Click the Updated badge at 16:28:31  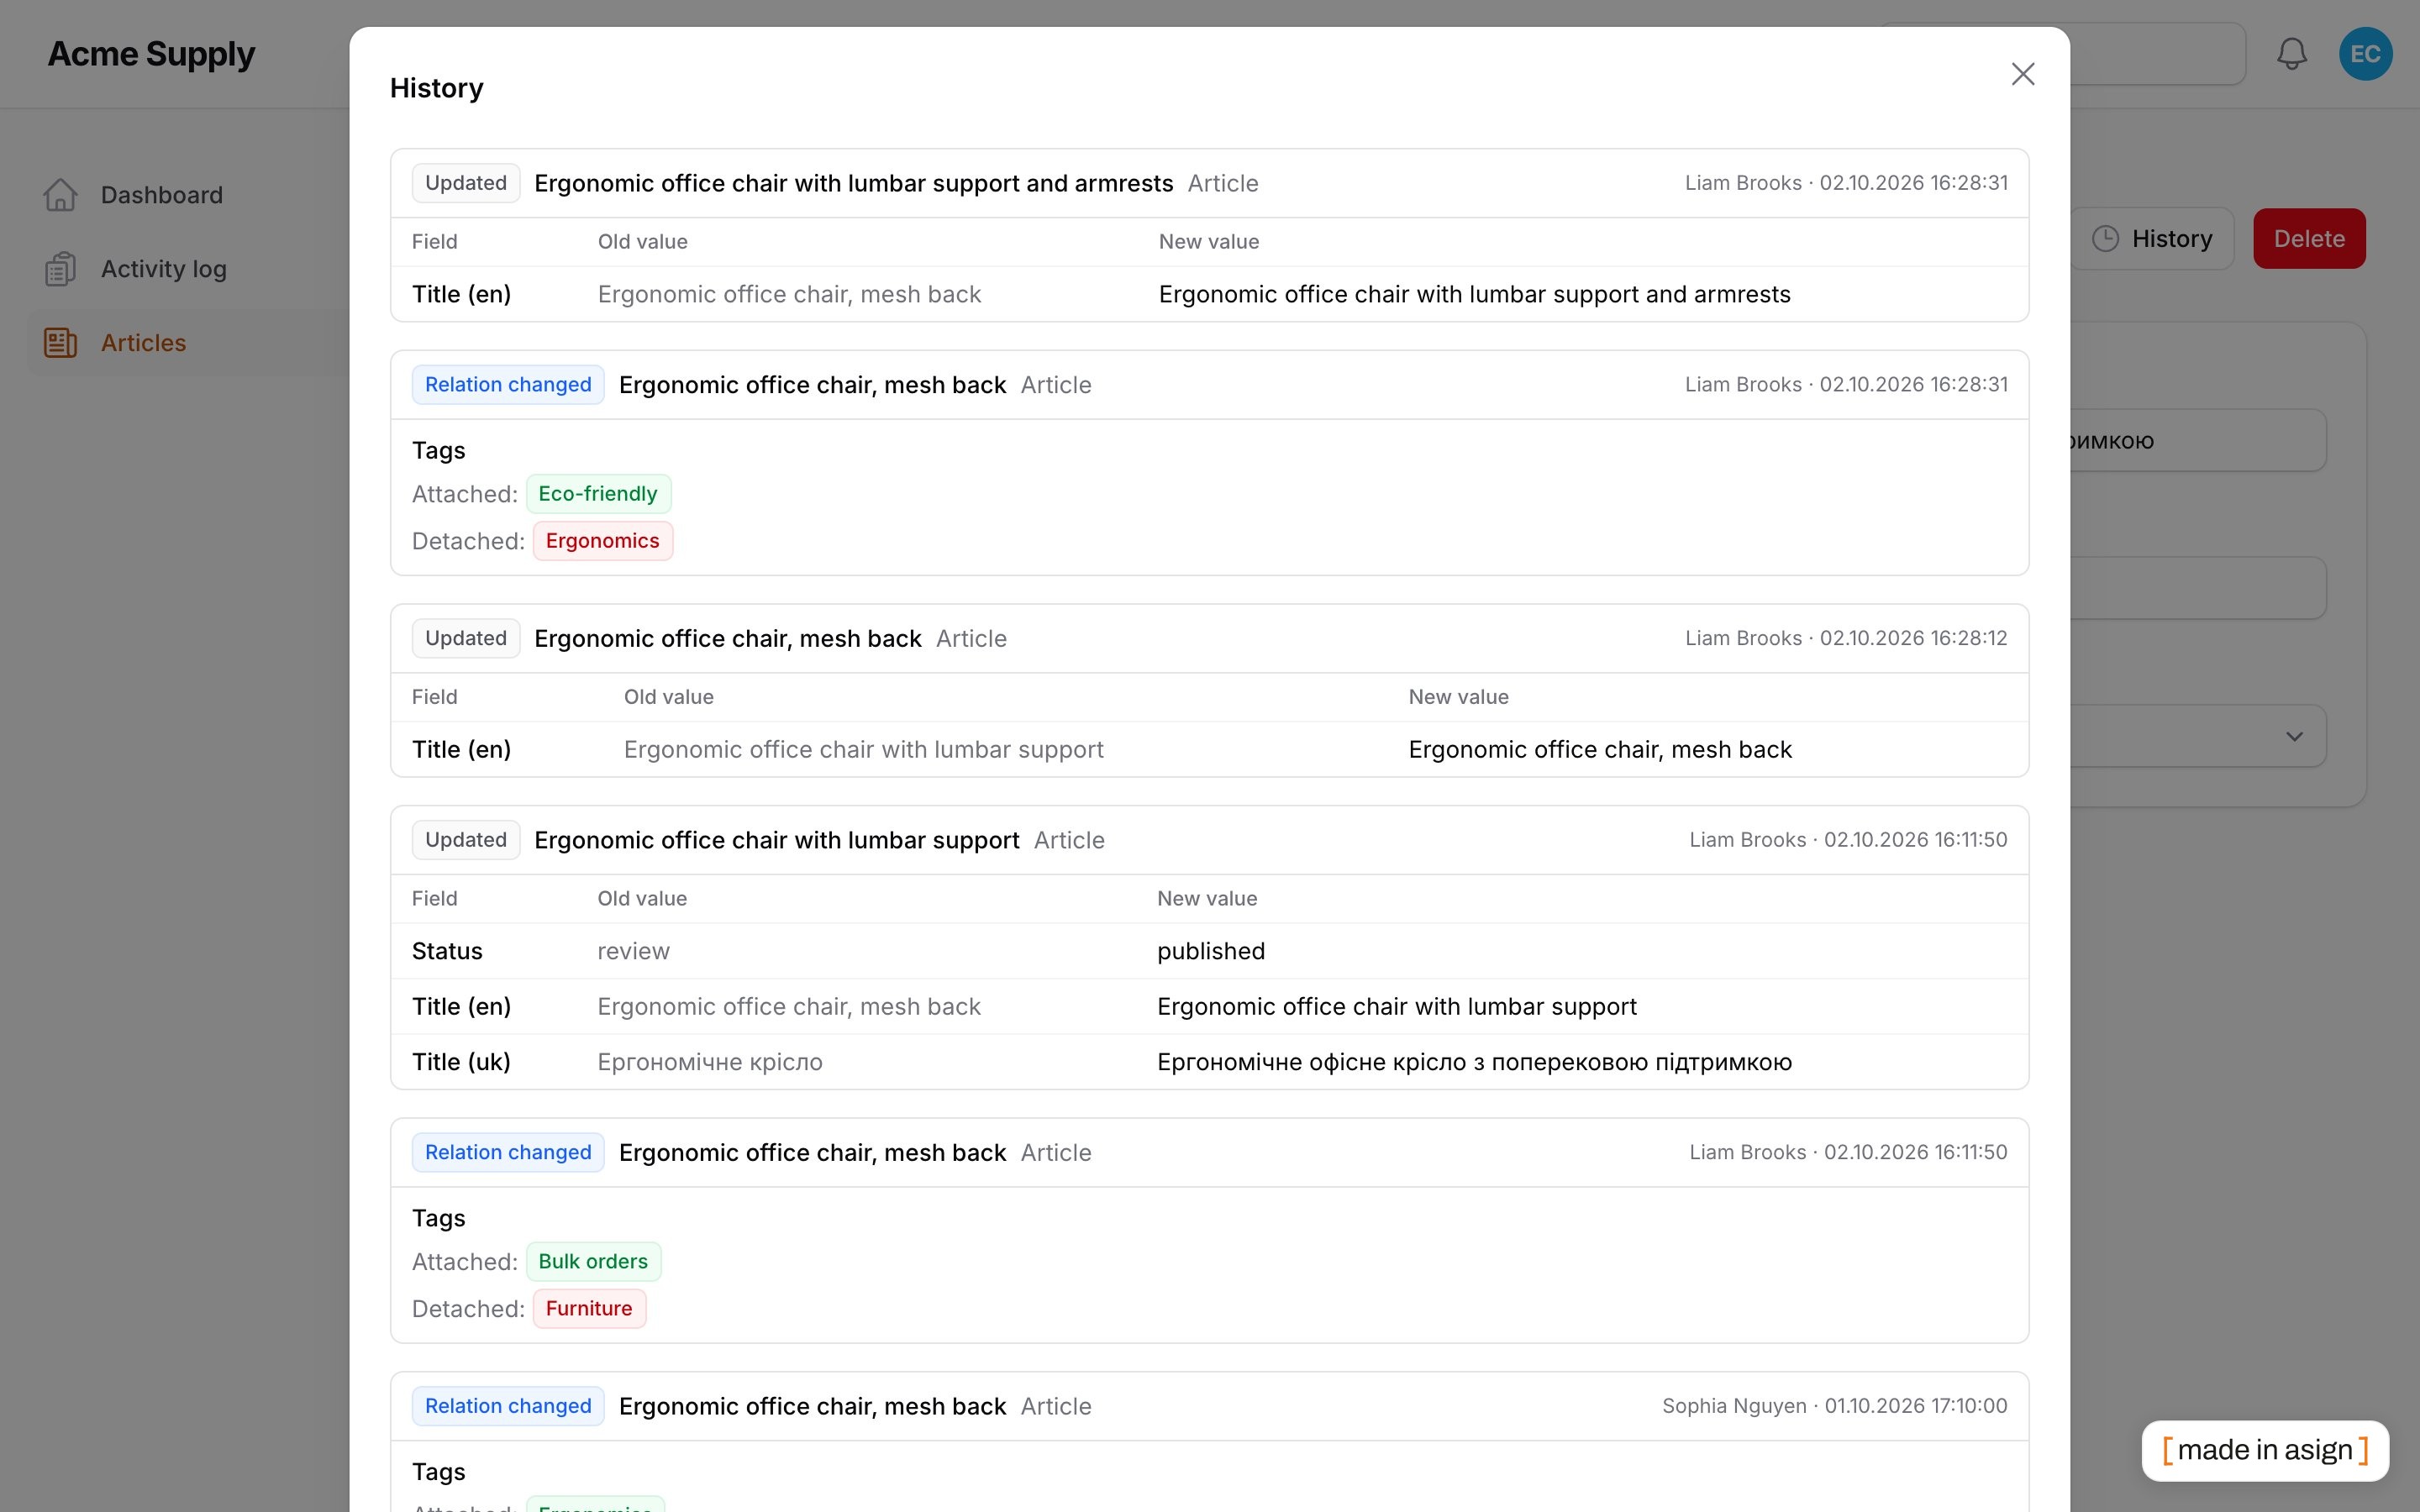466,183
